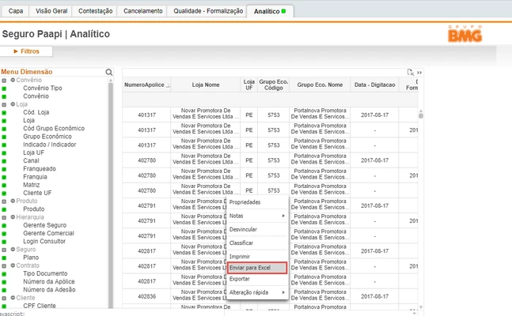This screenshot has width=512, height=316.
Task: Open the Menu Dimensão search magnifier
Action: (108, 72)
